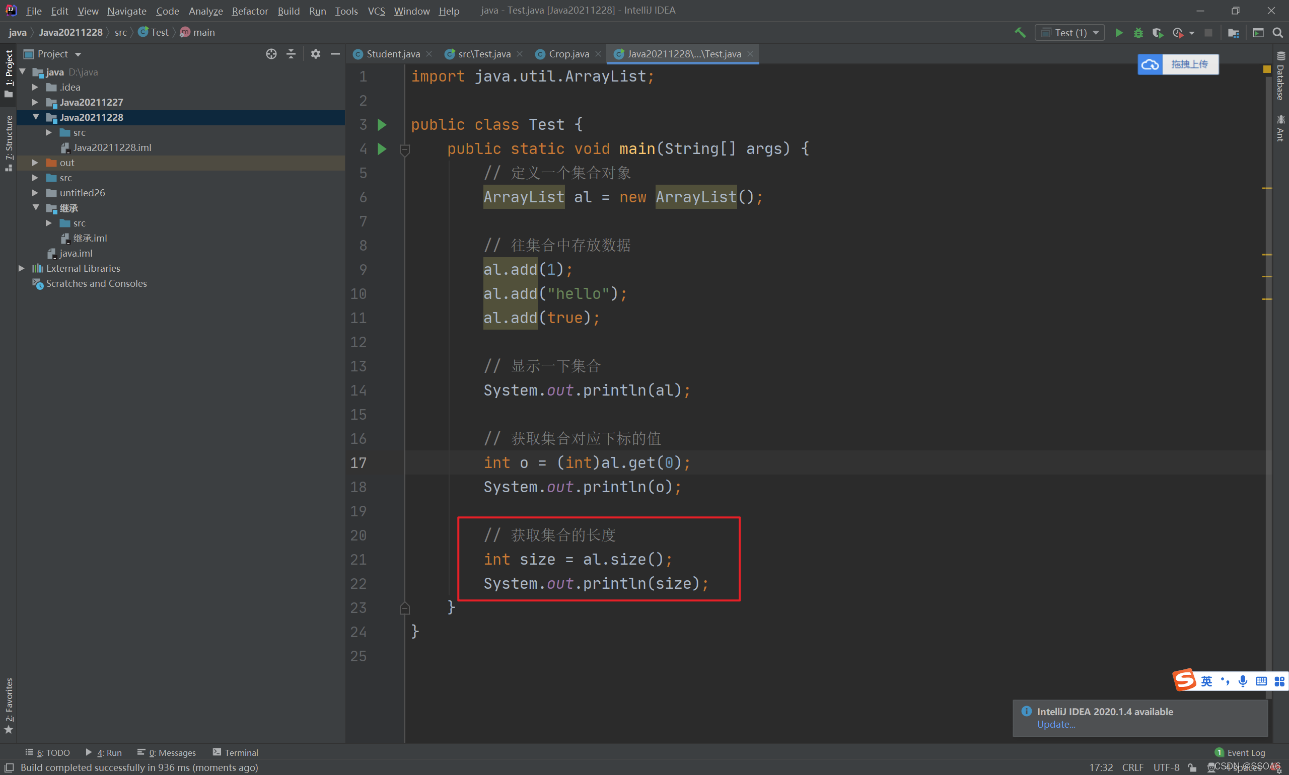Run main method from line 4 gutter
This screenshot has height=775, width=1289.
(x=382, y=149)
